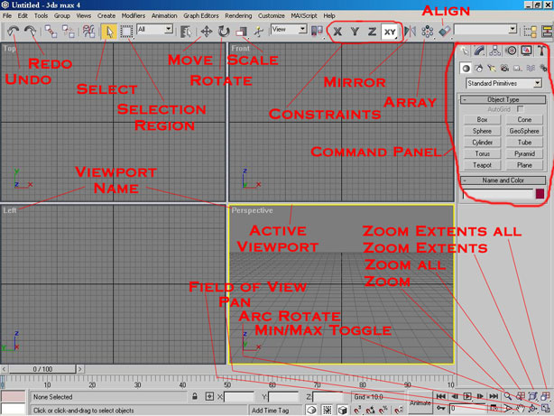Switch to the Modify panel tab

[x=479, y=51]
